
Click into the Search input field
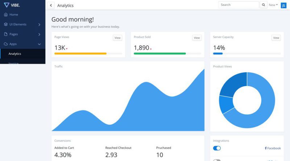(x=238, y=5)
